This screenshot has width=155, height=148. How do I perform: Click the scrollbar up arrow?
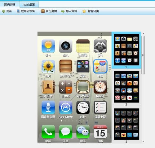(x=143, y=34)
